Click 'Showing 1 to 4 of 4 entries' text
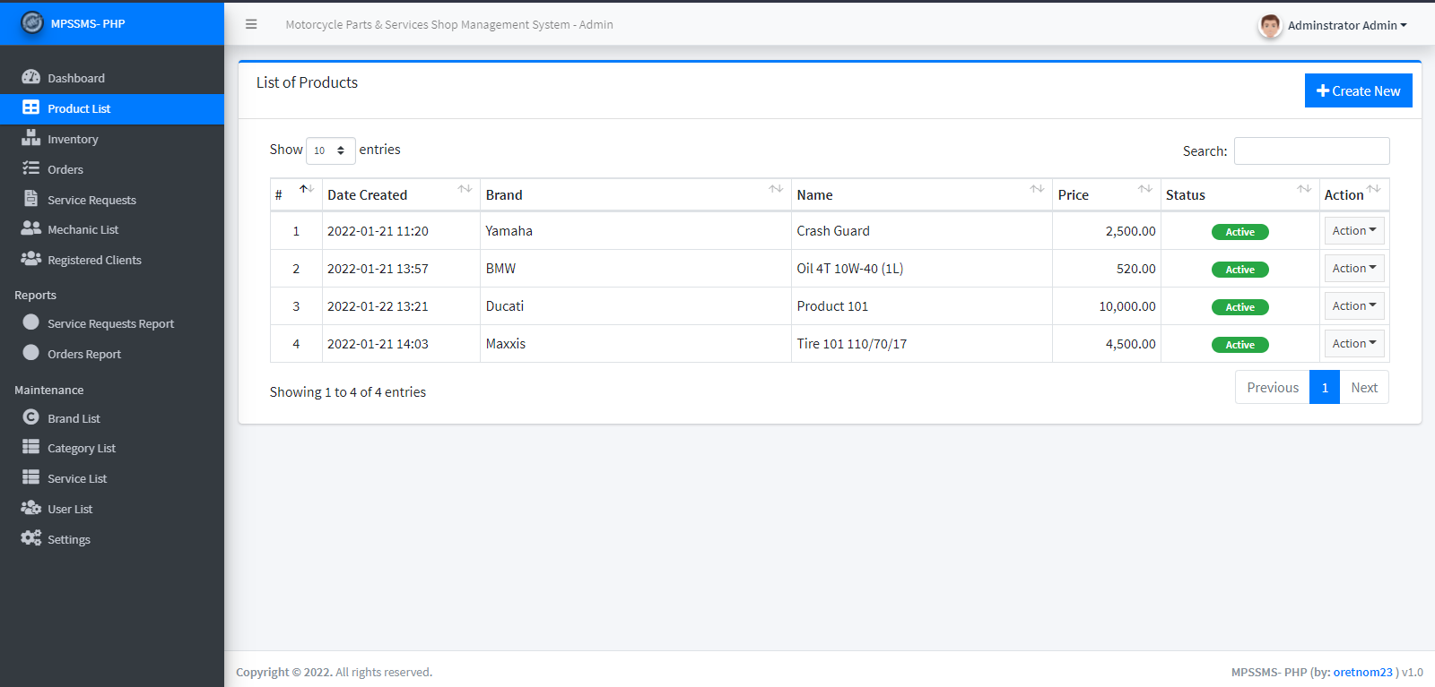This screenshot has width=1435, height=687. point(348,392)
